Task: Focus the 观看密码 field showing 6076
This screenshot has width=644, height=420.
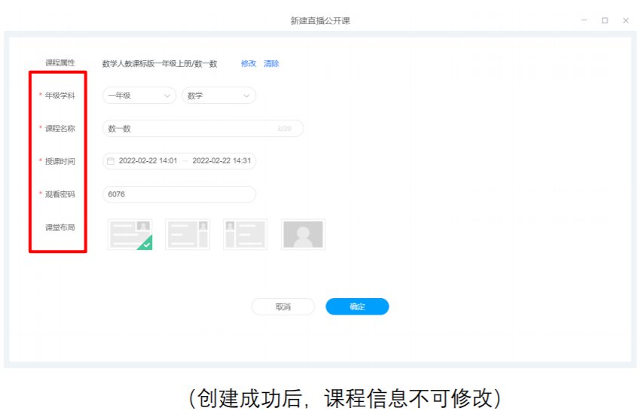Action: click(x=179, y=195)
